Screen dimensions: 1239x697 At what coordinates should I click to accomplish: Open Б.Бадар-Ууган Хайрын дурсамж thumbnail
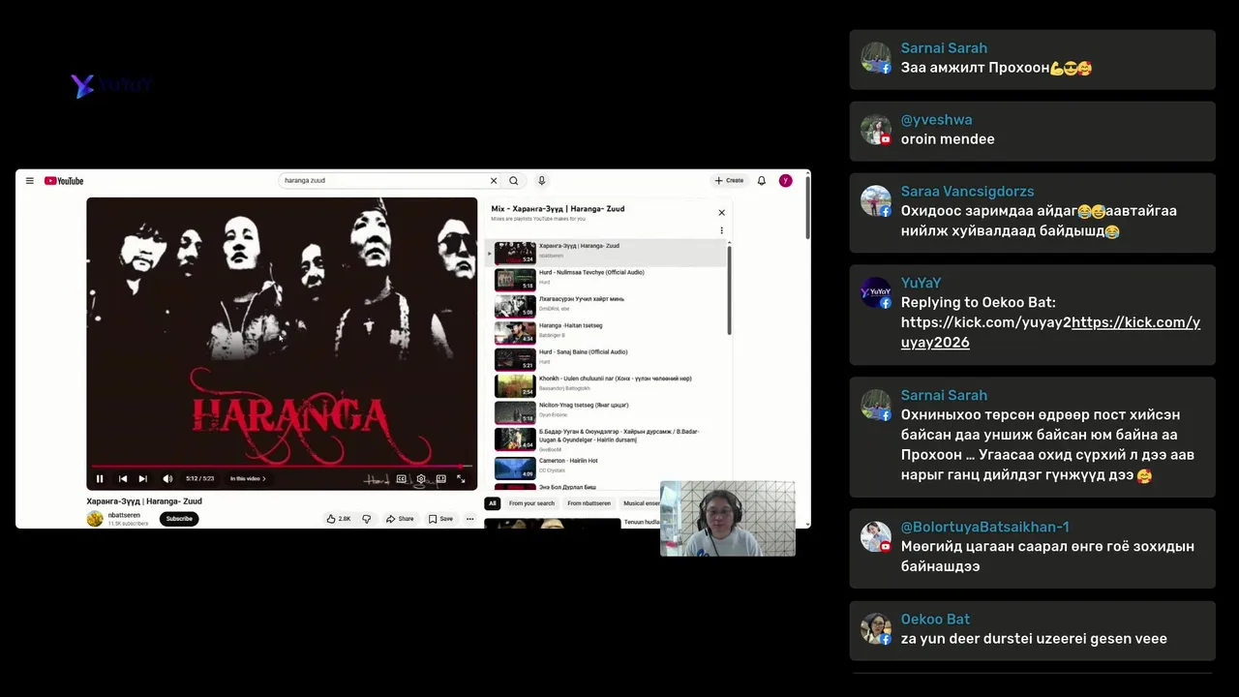pos(515,439)
